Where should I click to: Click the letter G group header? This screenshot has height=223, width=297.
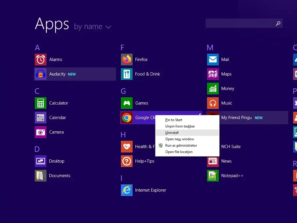[123, 91]
